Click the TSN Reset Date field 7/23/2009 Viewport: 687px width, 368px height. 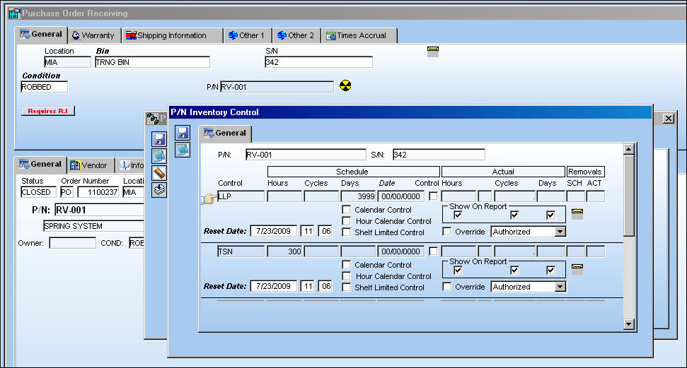pyautogui.click(x=273, y=286)
